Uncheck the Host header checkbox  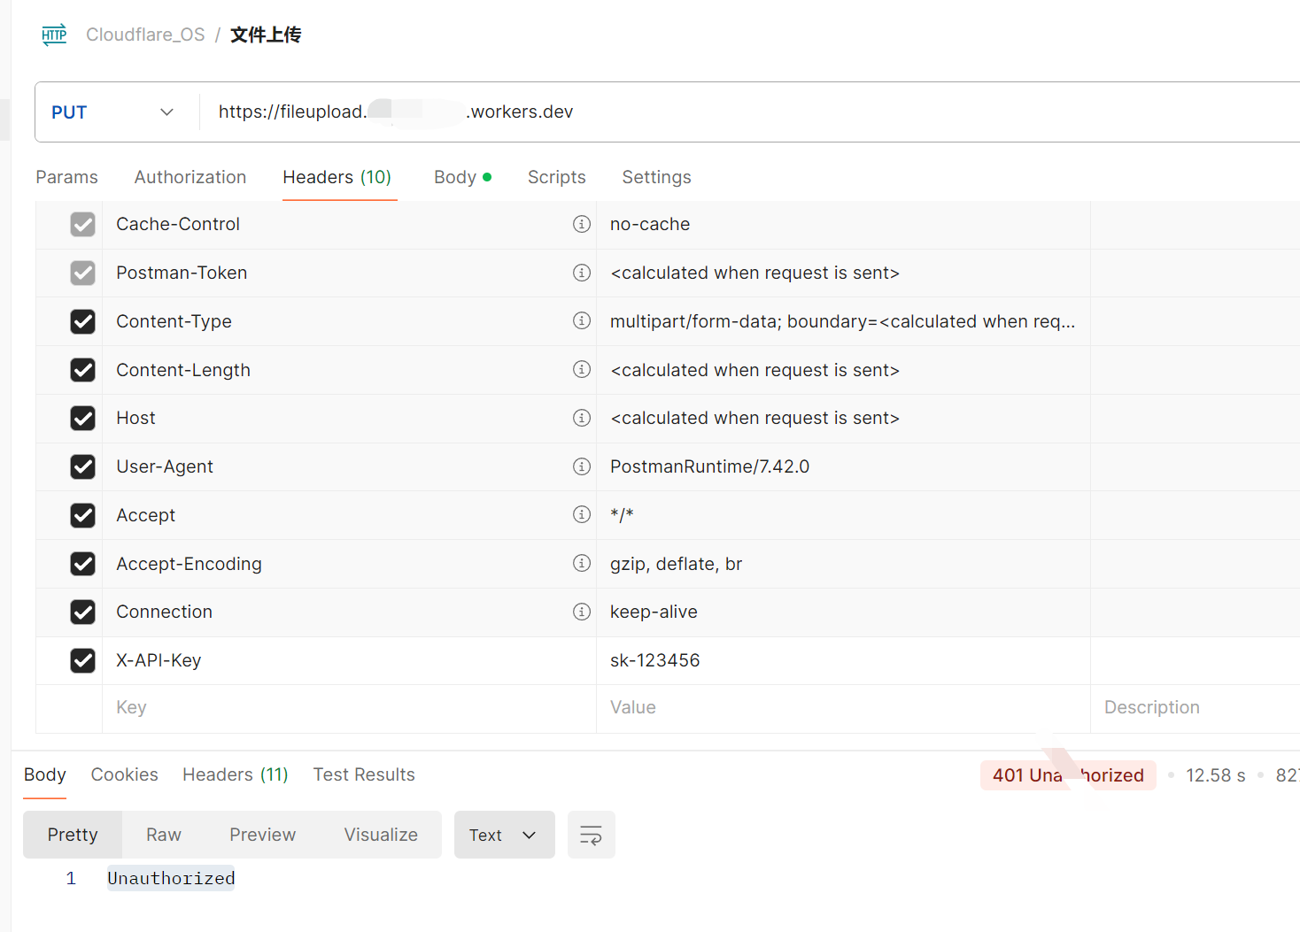[x=82, y=418]
